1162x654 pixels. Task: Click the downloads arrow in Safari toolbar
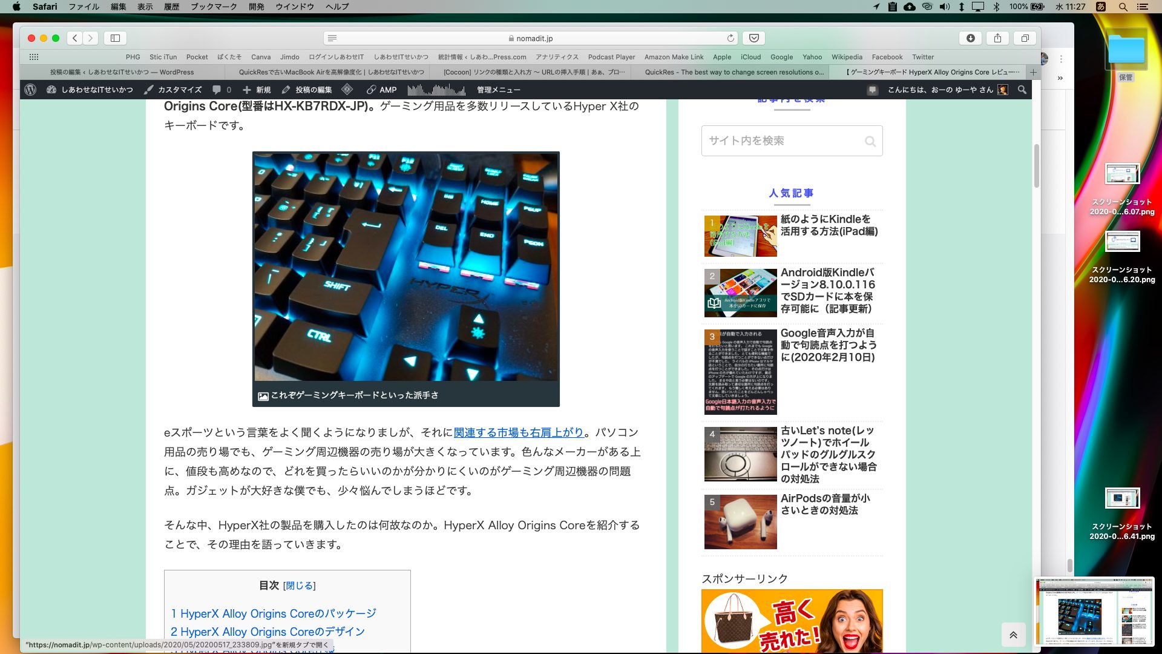tap(971, 38)
